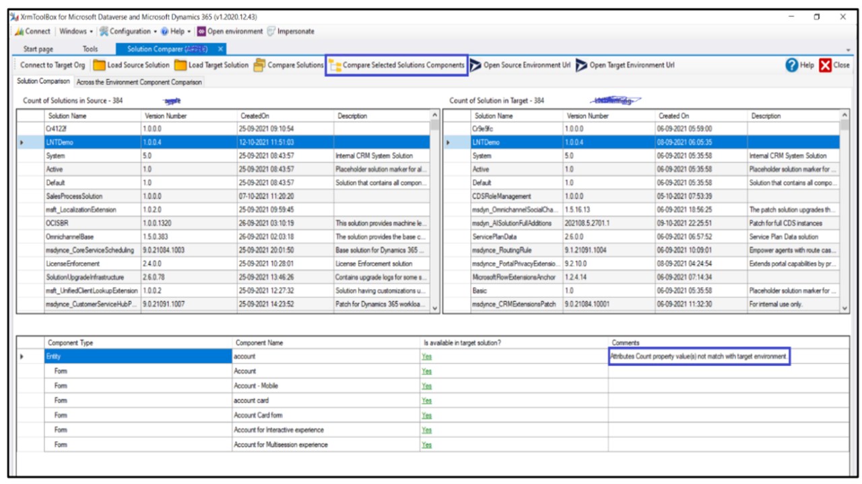
Task: Select msdynce_CoreServiceScheduling in source grid
Action: [223, 250]
